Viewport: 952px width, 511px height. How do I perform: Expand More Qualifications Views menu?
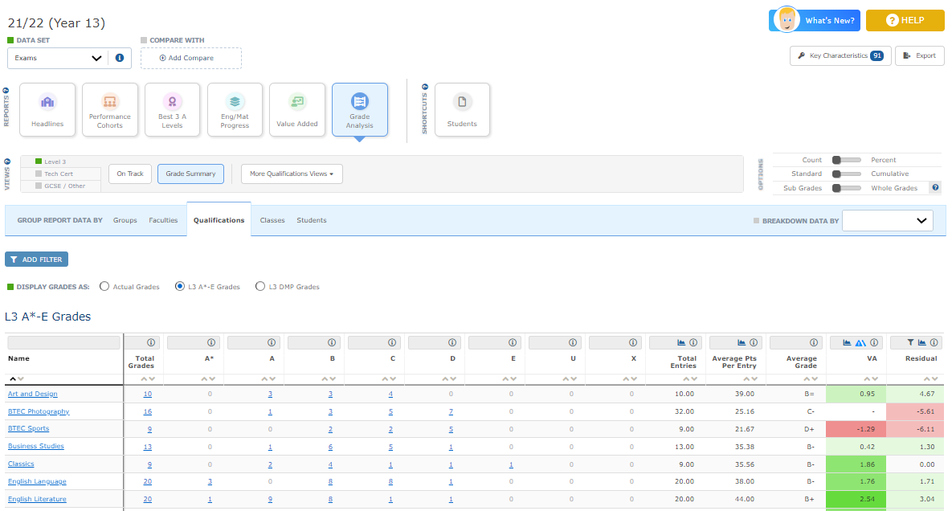292,174
